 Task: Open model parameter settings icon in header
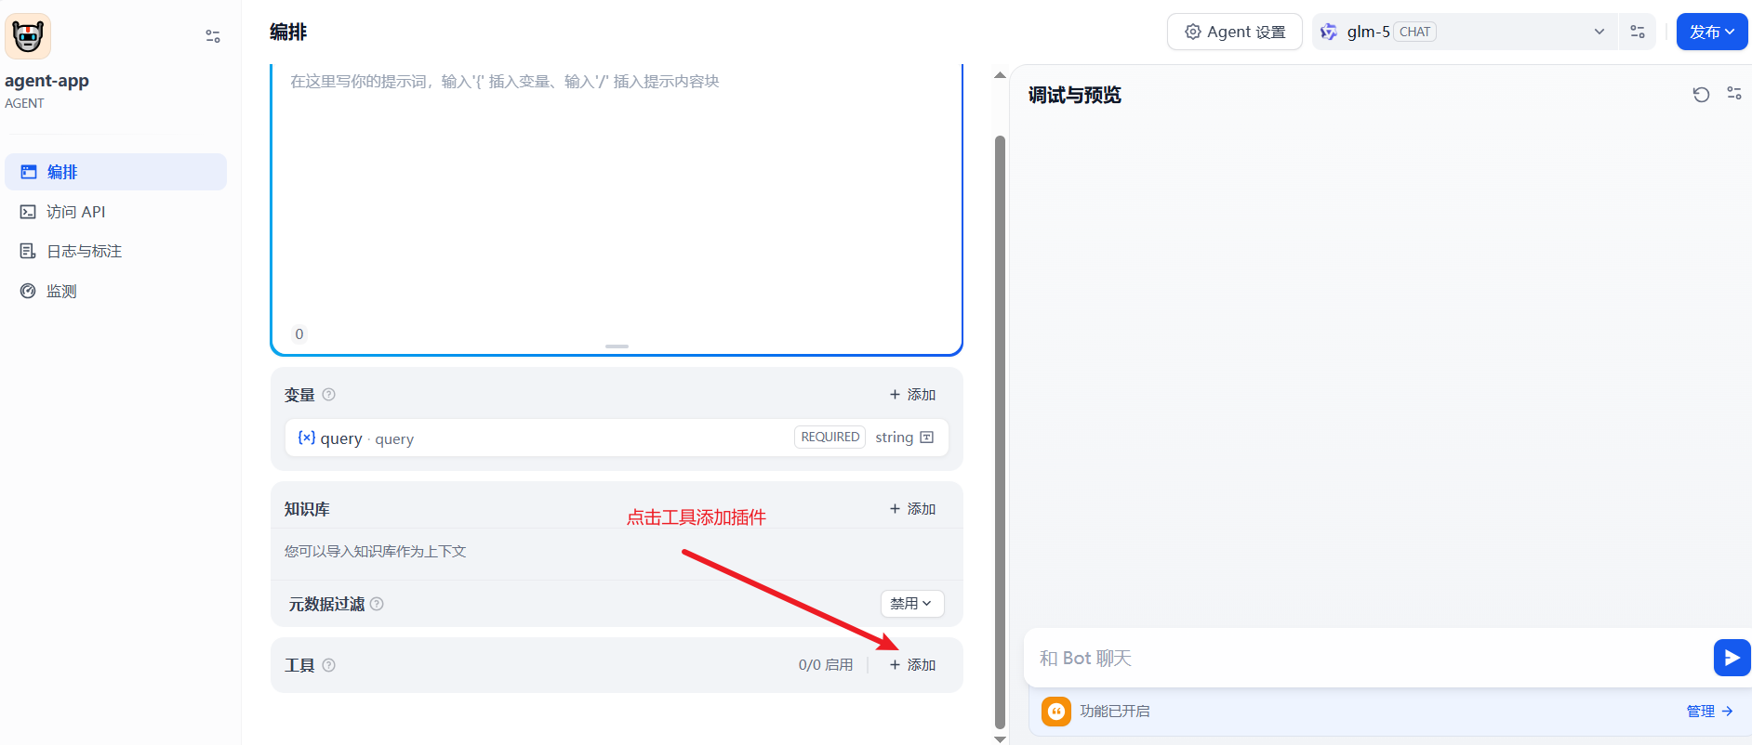point(1638,32)
